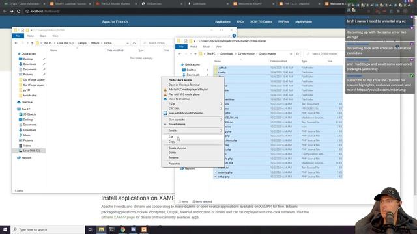
Task: Click xampp in DVWA window breadcrumb
Action: pos(82,43)
